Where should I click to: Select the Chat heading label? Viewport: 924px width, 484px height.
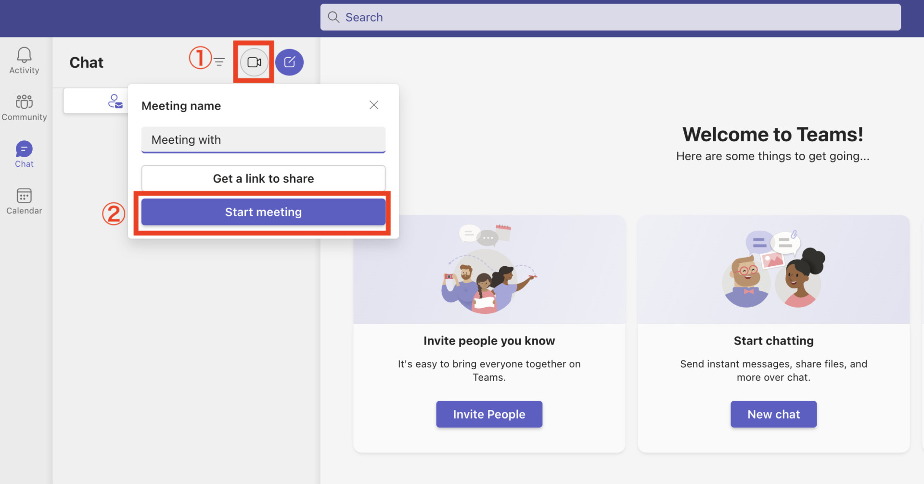(x=87, y=62)
